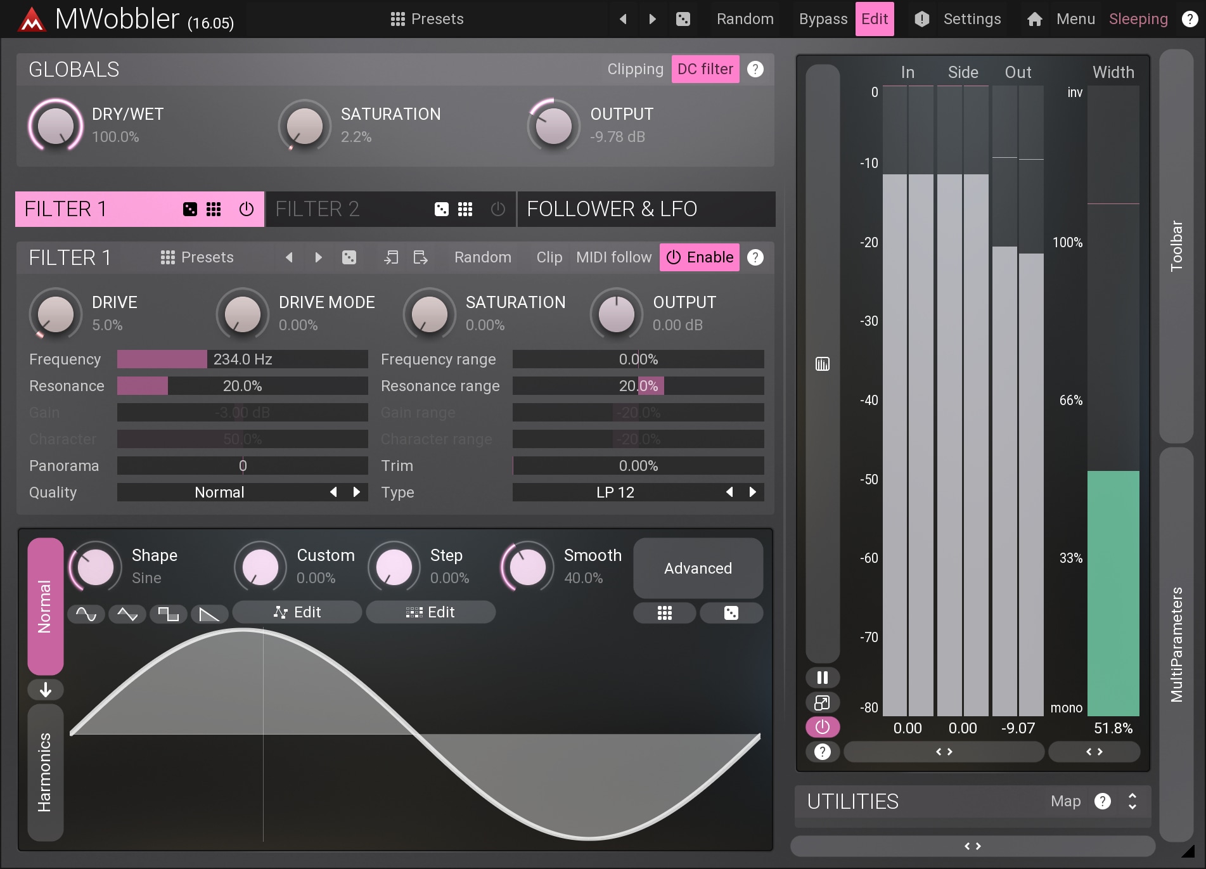Click Edit under Step sequencer
This screenshot has width=1206, height=869.
click(430, 612)
